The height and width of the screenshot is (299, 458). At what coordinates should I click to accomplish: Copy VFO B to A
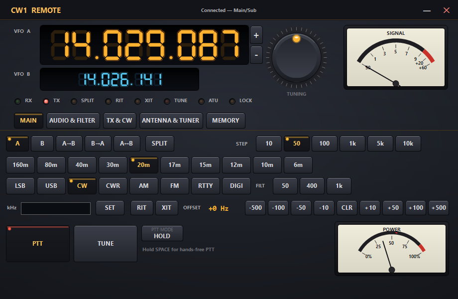click(98, 144)
